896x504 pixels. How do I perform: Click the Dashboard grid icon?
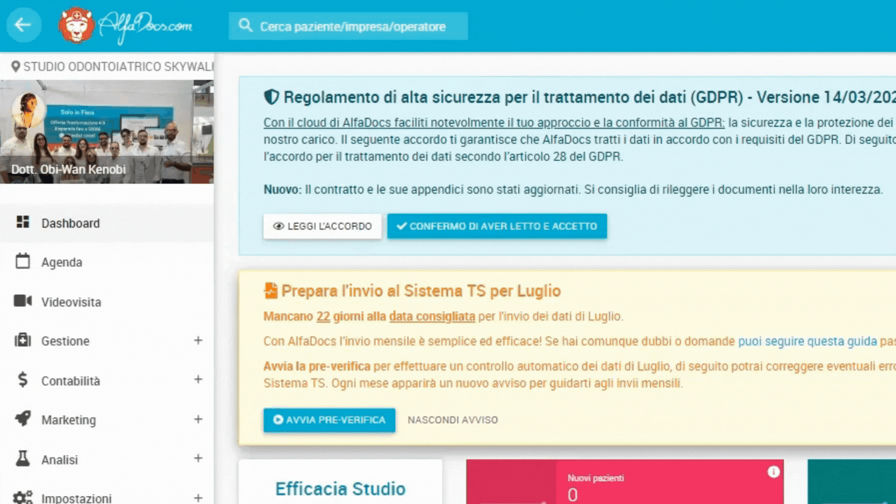pos(23,222)
